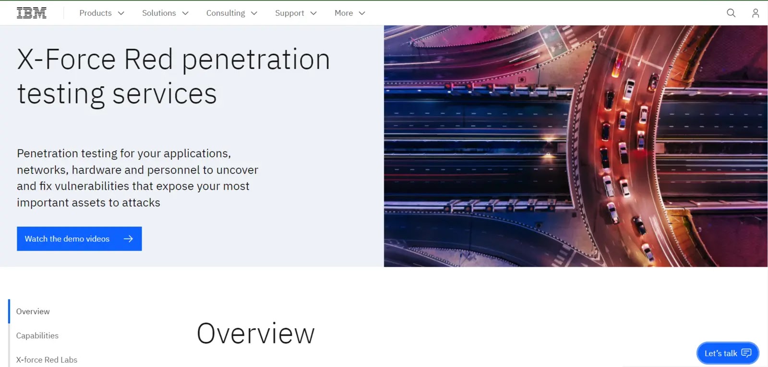Click the chat icon in Let's talk
This screenshot has width=768, height=367.
coord(746,353)
